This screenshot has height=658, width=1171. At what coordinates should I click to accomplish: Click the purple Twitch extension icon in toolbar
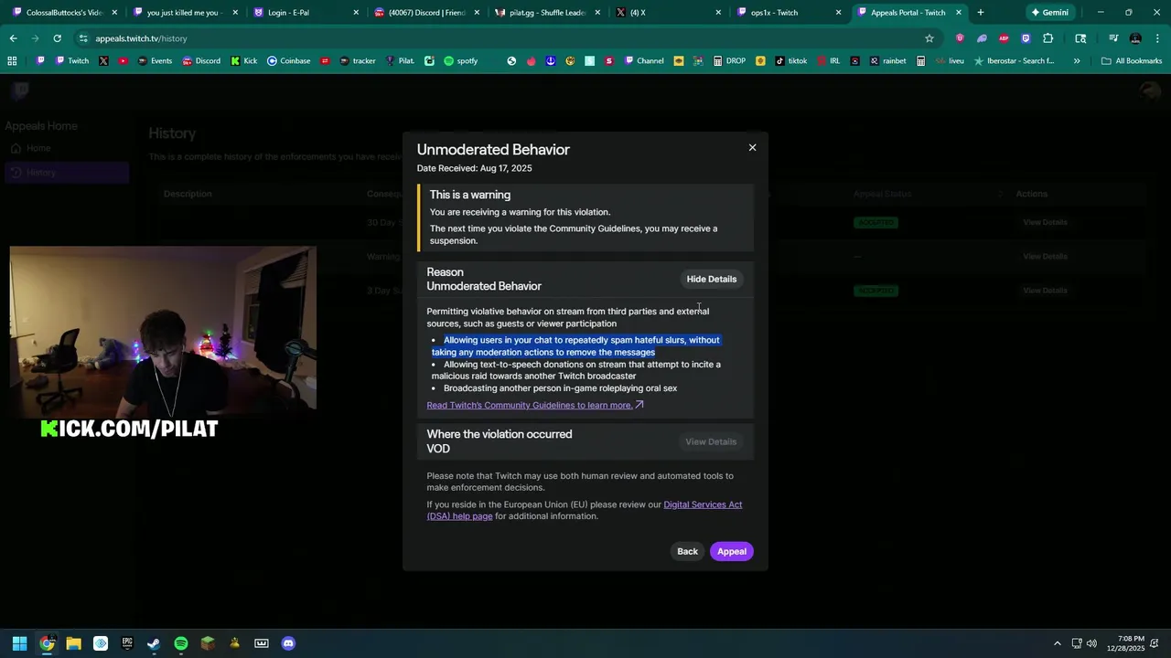click(x=1026, y=38)
